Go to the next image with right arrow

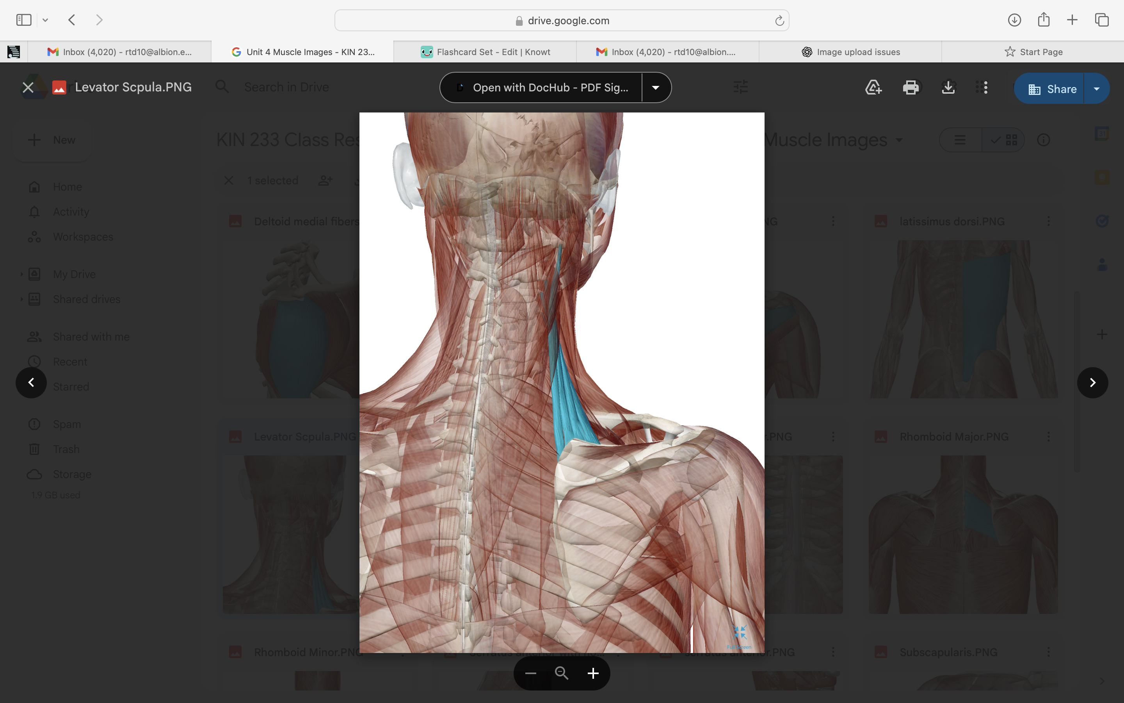click(1092, 382)
